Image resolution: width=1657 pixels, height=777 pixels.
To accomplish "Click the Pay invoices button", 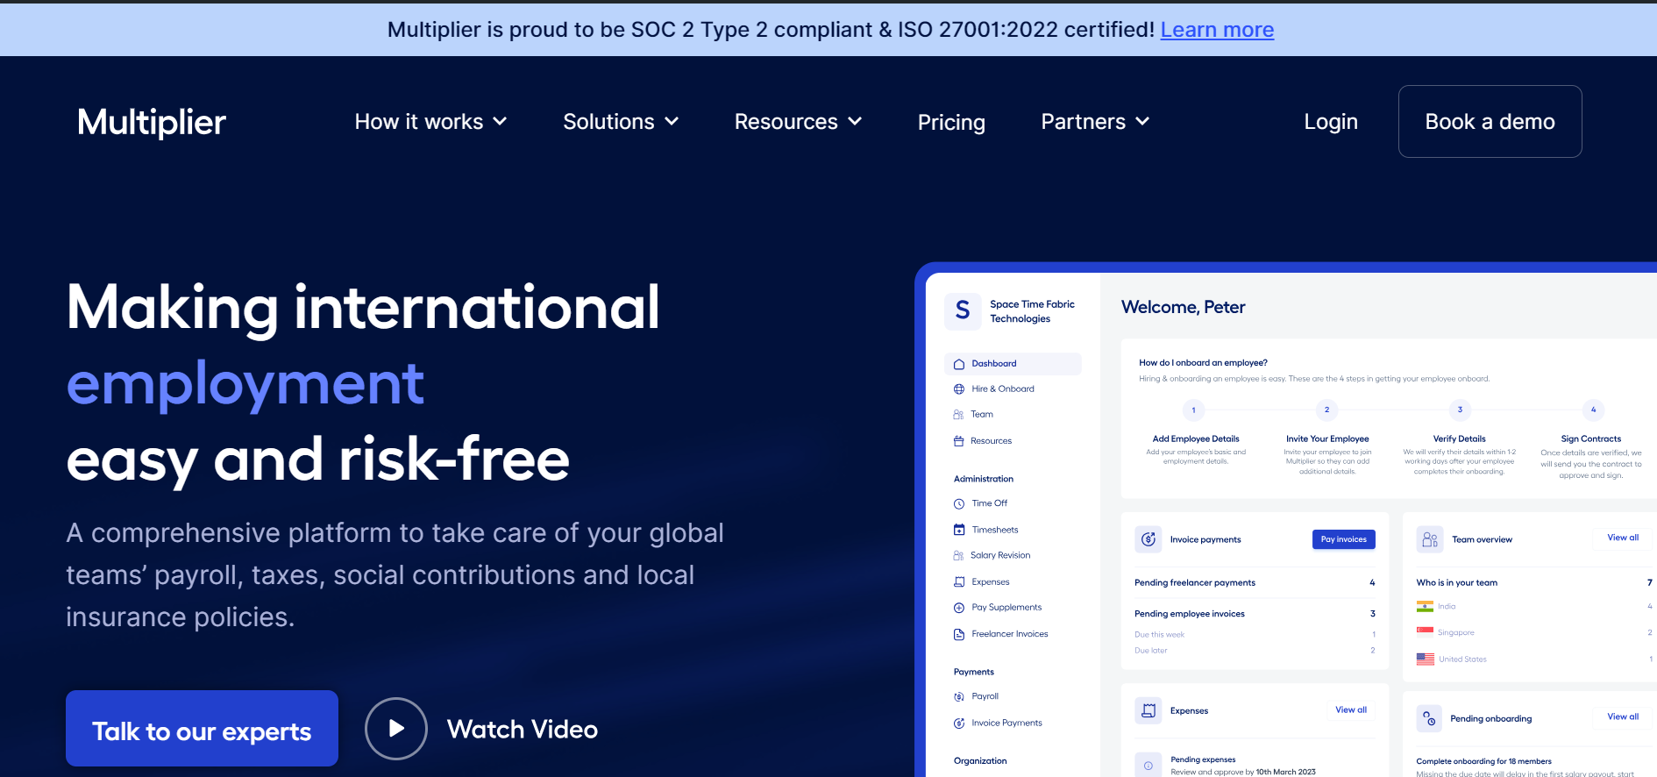I will click(1343, 539).
